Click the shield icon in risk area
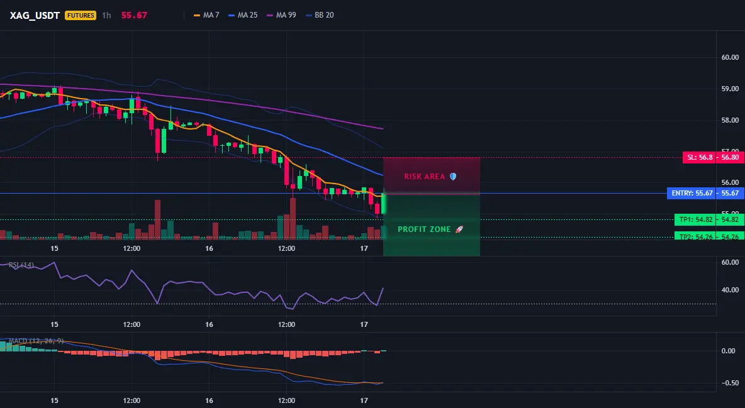 tap(453, 176)
